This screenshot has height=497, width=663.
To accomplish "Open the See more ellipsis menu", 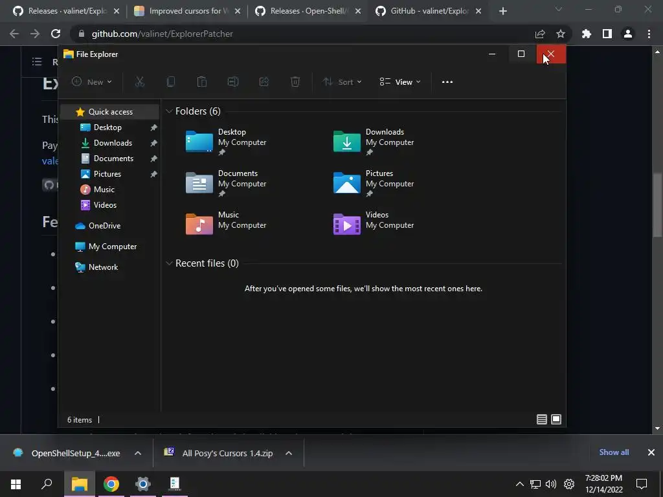I will (x=447, y=82).
